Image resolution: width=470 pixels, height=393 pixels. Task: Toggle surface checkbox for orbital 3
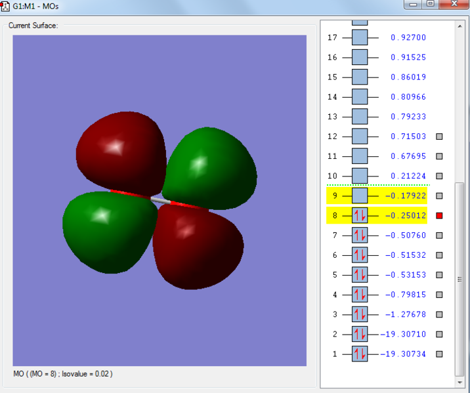click(x=439, y=314)
